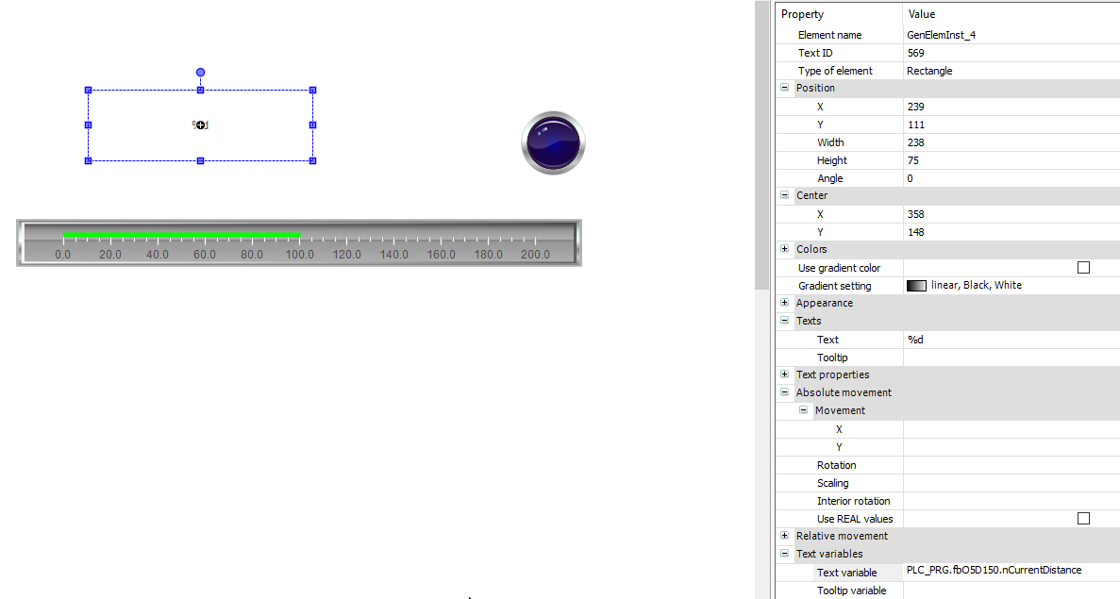Viewport: 1120px width, 599px height.
Task: Collapse the Position property section
Action: 784,88
